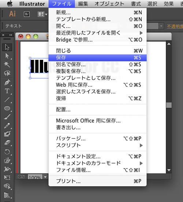Select the Eraser tool

[7, 143]
